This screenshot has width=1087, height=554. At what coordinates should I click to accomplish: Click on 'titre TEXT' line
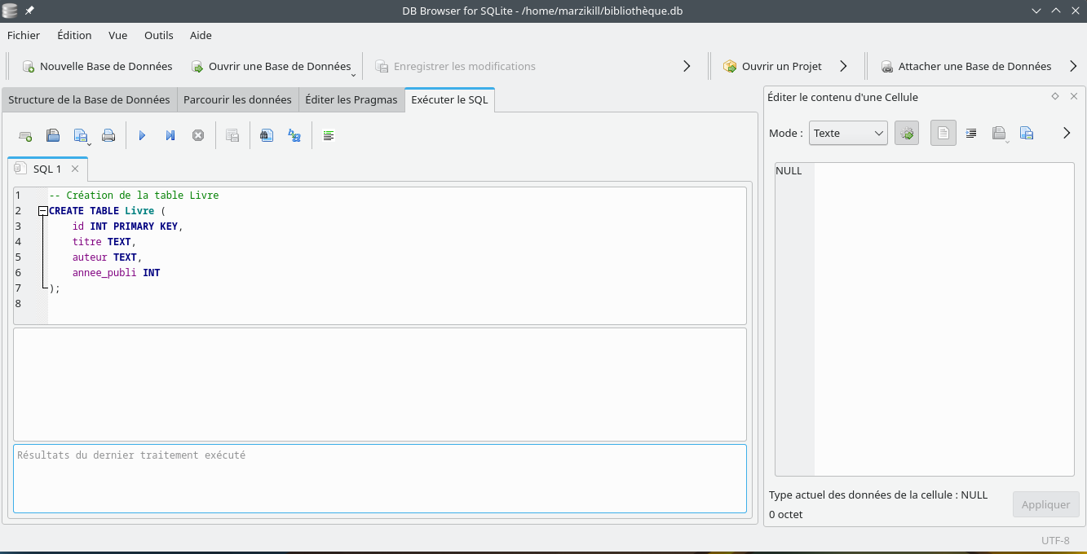(x=104, y=242)
